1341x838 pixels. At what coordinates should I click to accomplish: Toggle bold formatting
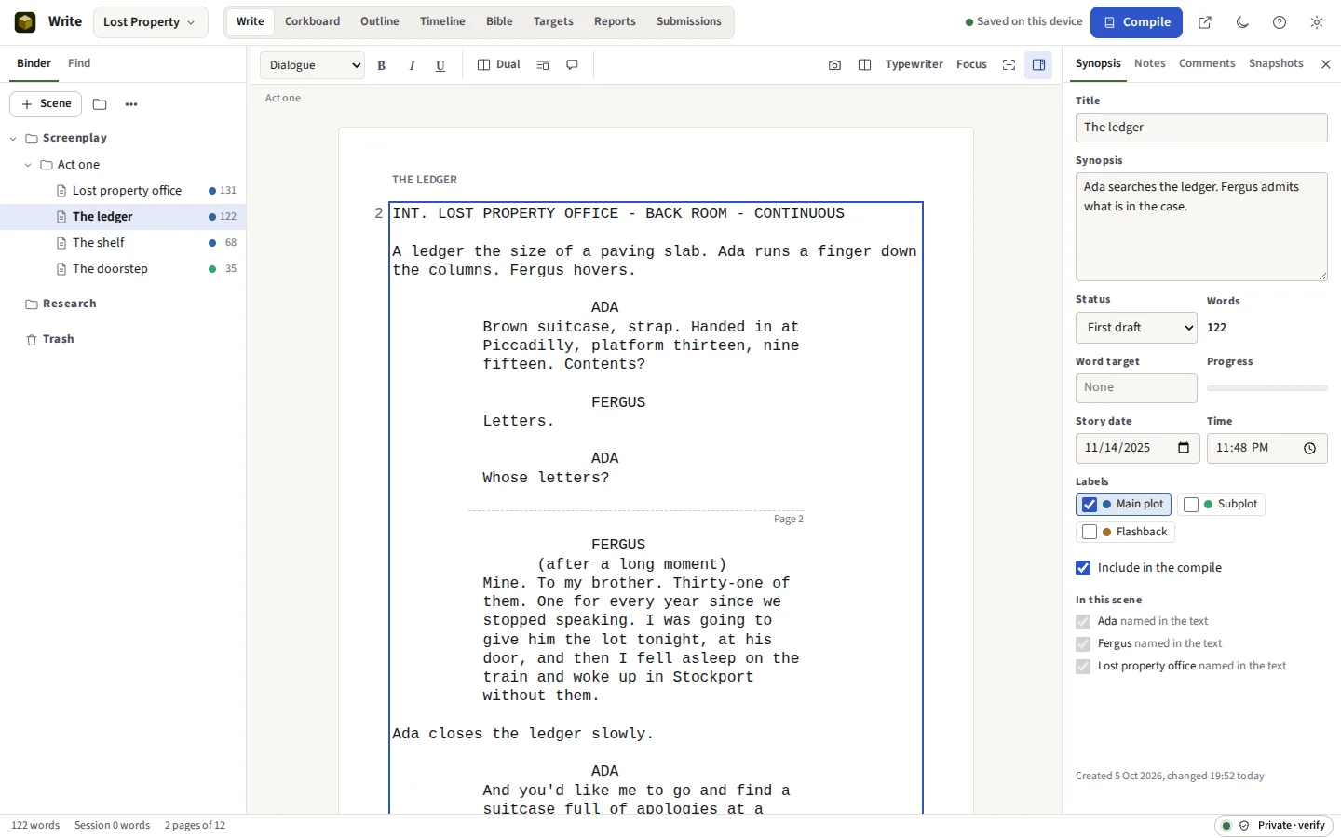[x=381, y=65]
